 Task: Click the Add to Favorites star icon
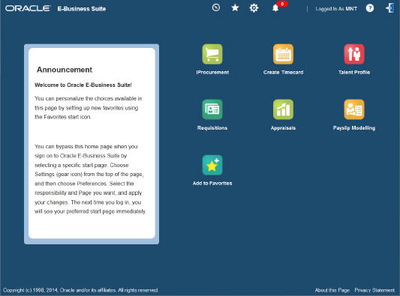(x=212, y=165)
